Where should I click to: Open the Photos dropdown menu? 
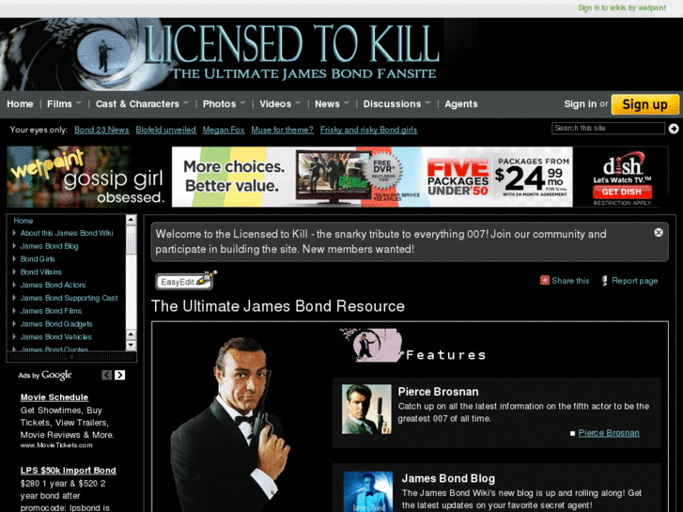click(224, 104)
